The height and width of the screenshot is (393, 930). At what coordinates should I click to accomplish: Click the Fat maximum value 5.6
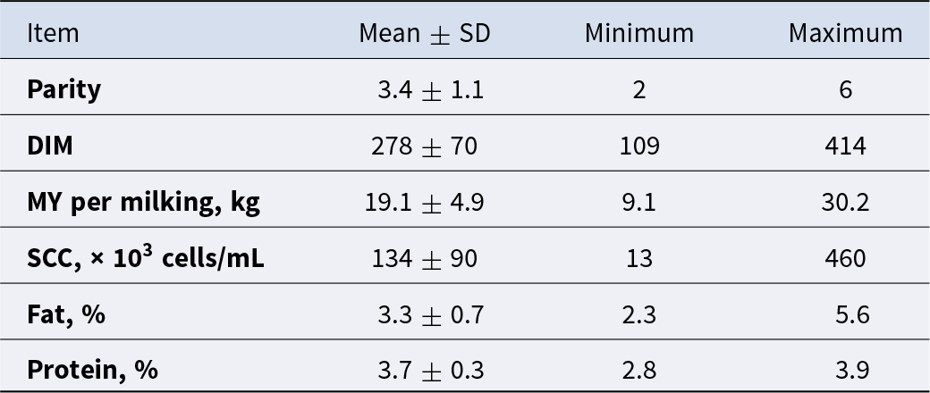(852, 314)
